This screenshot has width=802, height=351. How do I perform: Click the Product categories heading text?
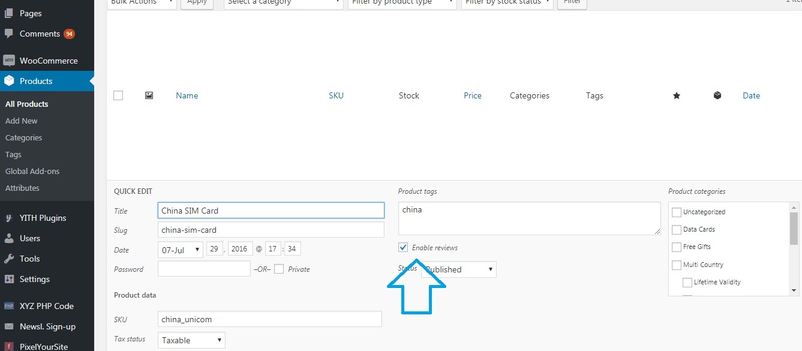(697, 191)
